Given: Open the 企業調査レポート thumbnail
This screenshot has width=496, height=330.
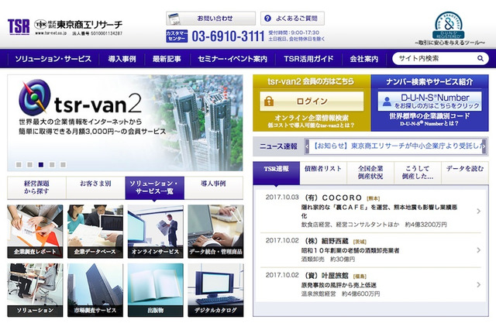Looking at the screenshot, I should pos(35,232).
